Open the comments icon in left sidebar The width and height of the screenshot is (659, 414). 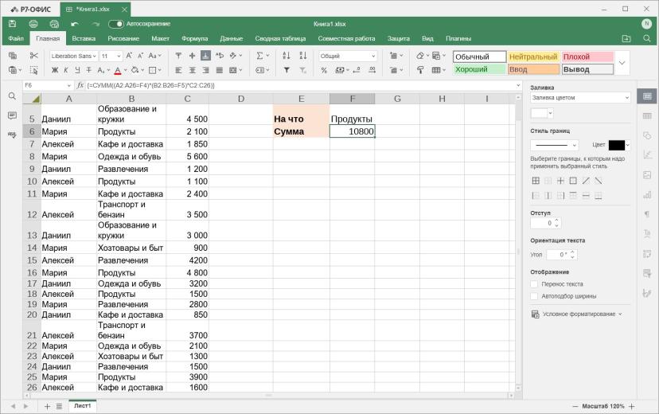tap(12, 115)
